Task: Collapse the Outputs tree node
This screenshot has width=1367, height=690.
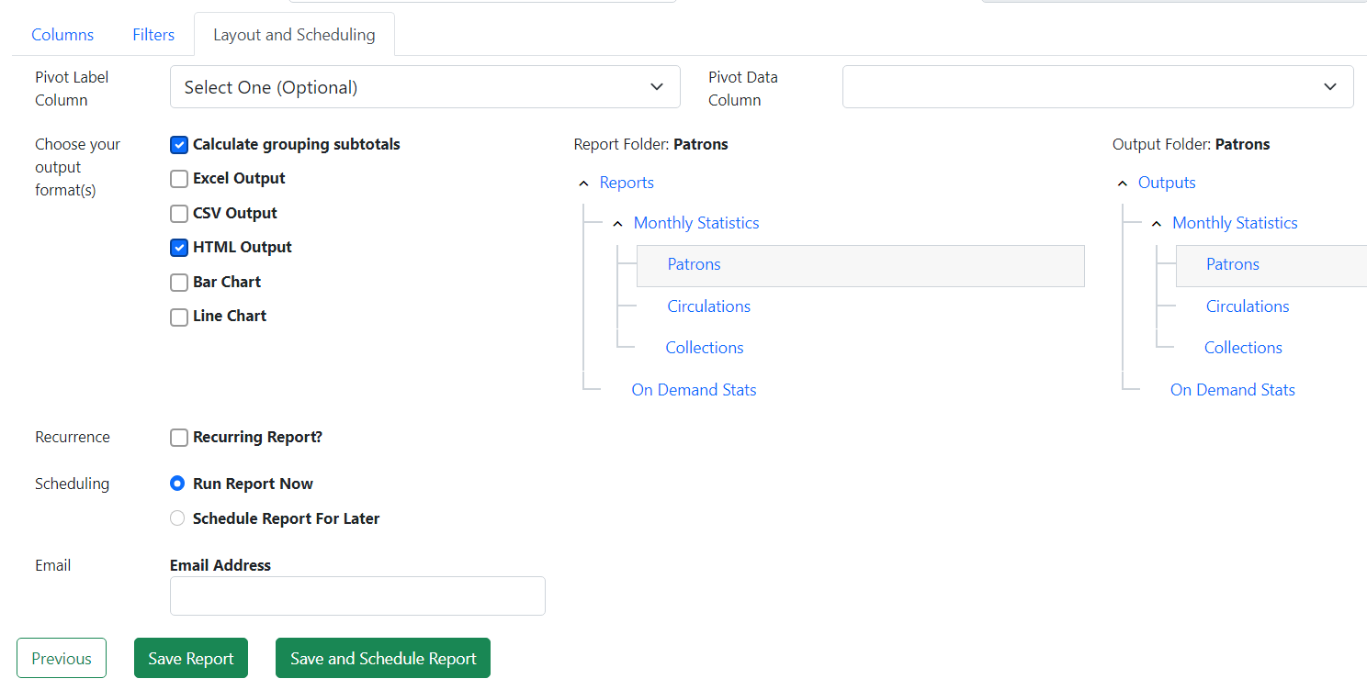Action: point(1123,183)
